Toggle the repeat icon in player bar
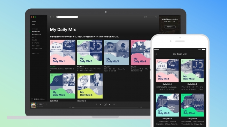Screen dimensions: 227x127 point(114,104)
